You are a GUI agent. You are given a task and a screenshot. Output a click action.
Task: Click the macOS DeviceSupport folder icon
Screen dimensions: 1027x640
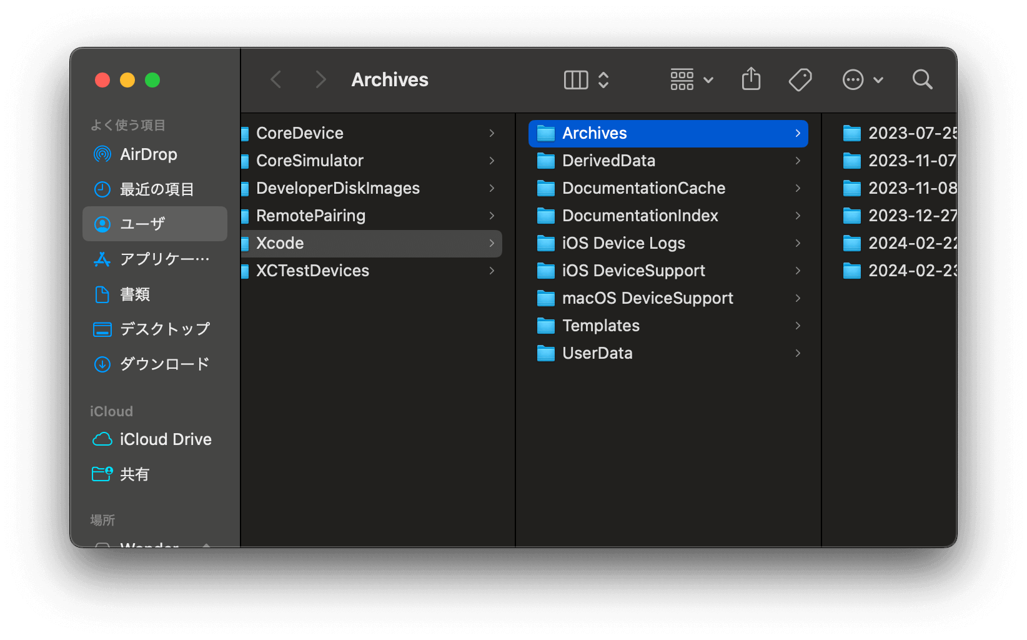[x=546, y=298]
